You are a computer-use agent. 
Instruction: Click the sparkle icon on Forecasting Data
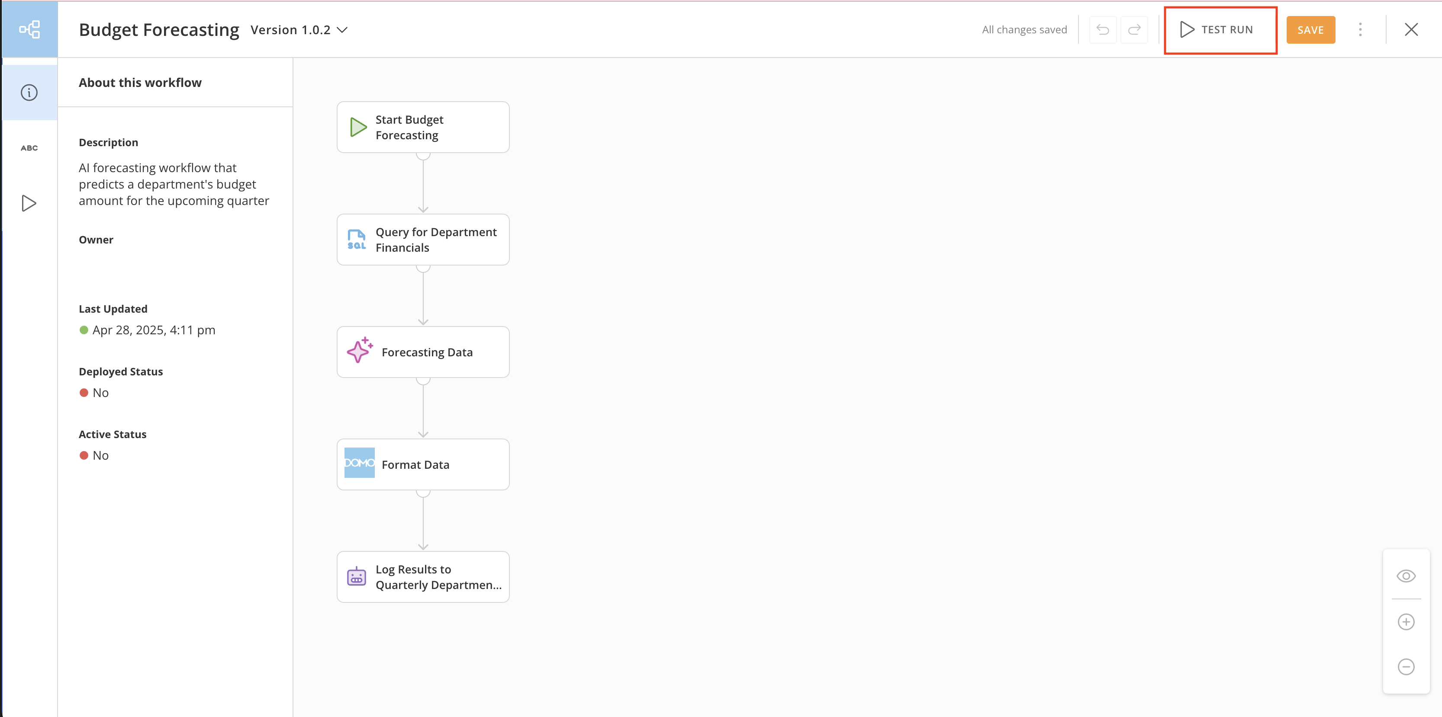click(359, 351)
